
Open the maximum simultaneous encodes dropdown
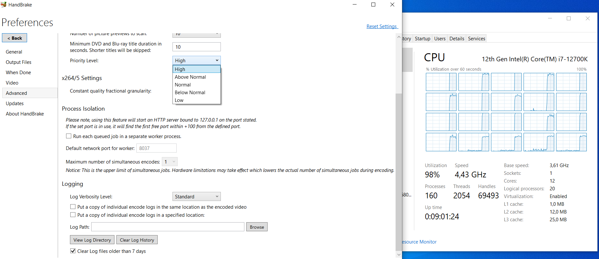coord(170,162)
